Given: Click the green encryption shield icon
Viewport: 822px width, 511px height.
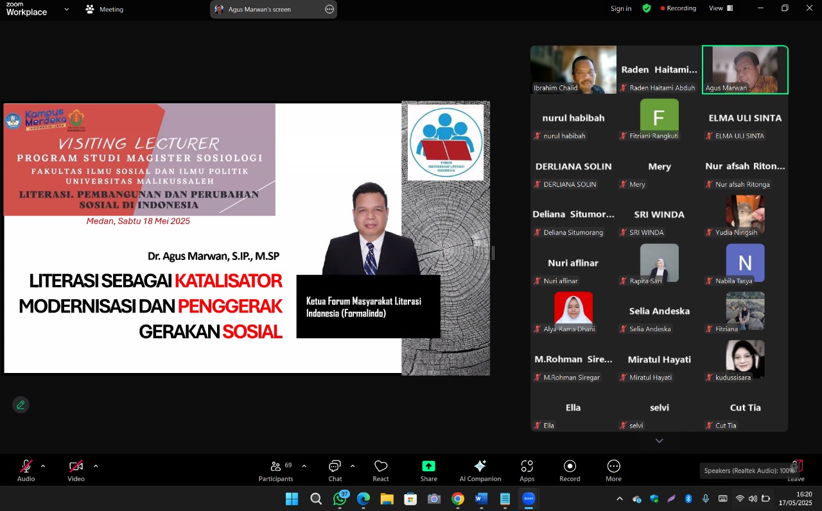Looking at the screenshot, I should 647,8.
